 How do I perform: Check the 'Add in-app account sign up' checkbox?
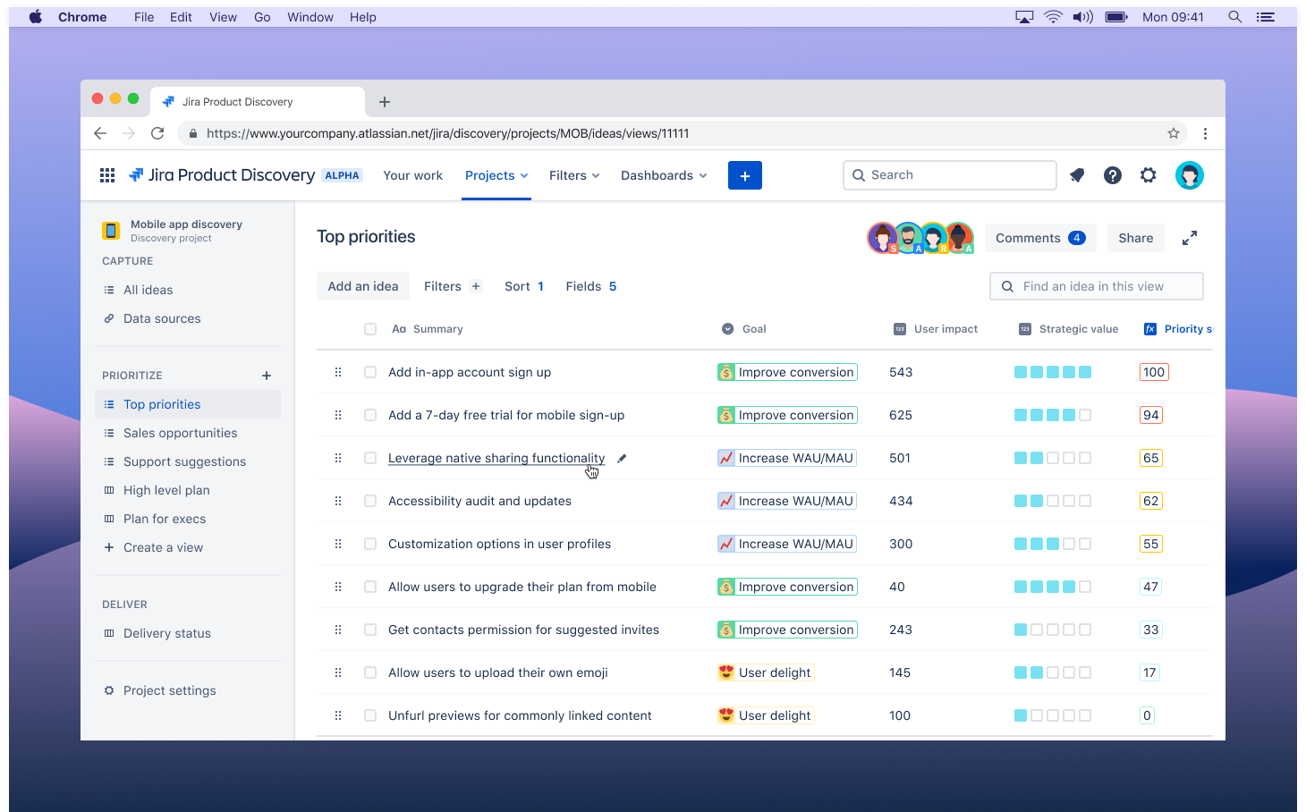[x=370, y=372]
